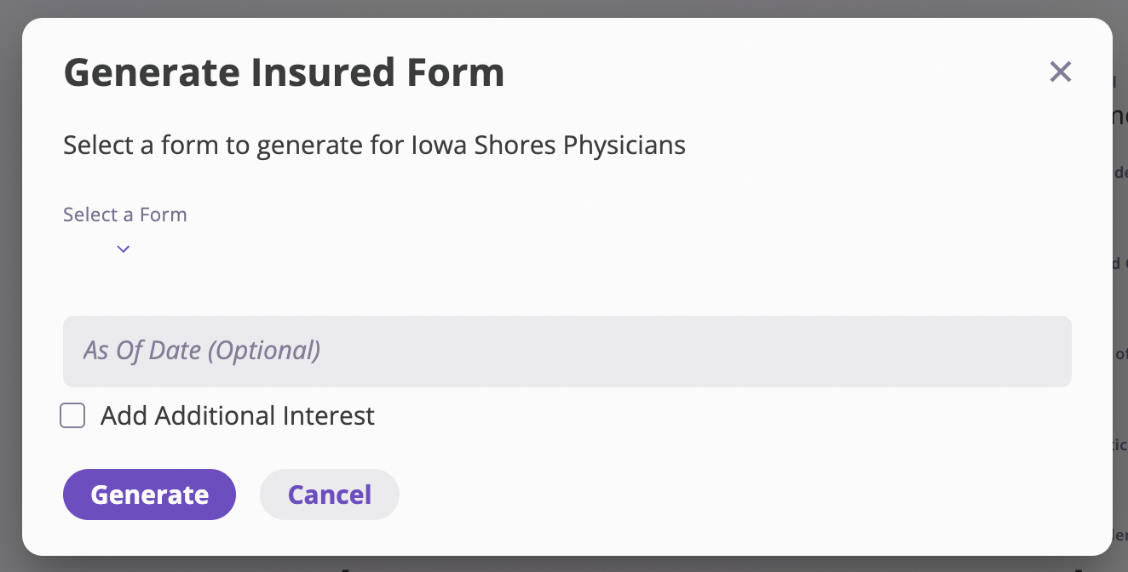Click the purple down-arrow under Select a Form
1128x572 pixels.
pyautogui.click(x=124, y=249)
